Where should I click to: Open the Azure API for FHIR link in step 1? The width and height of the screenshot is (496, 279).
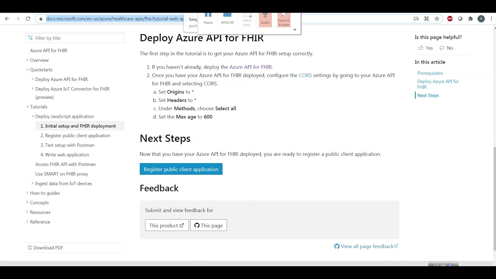[250, 67]
